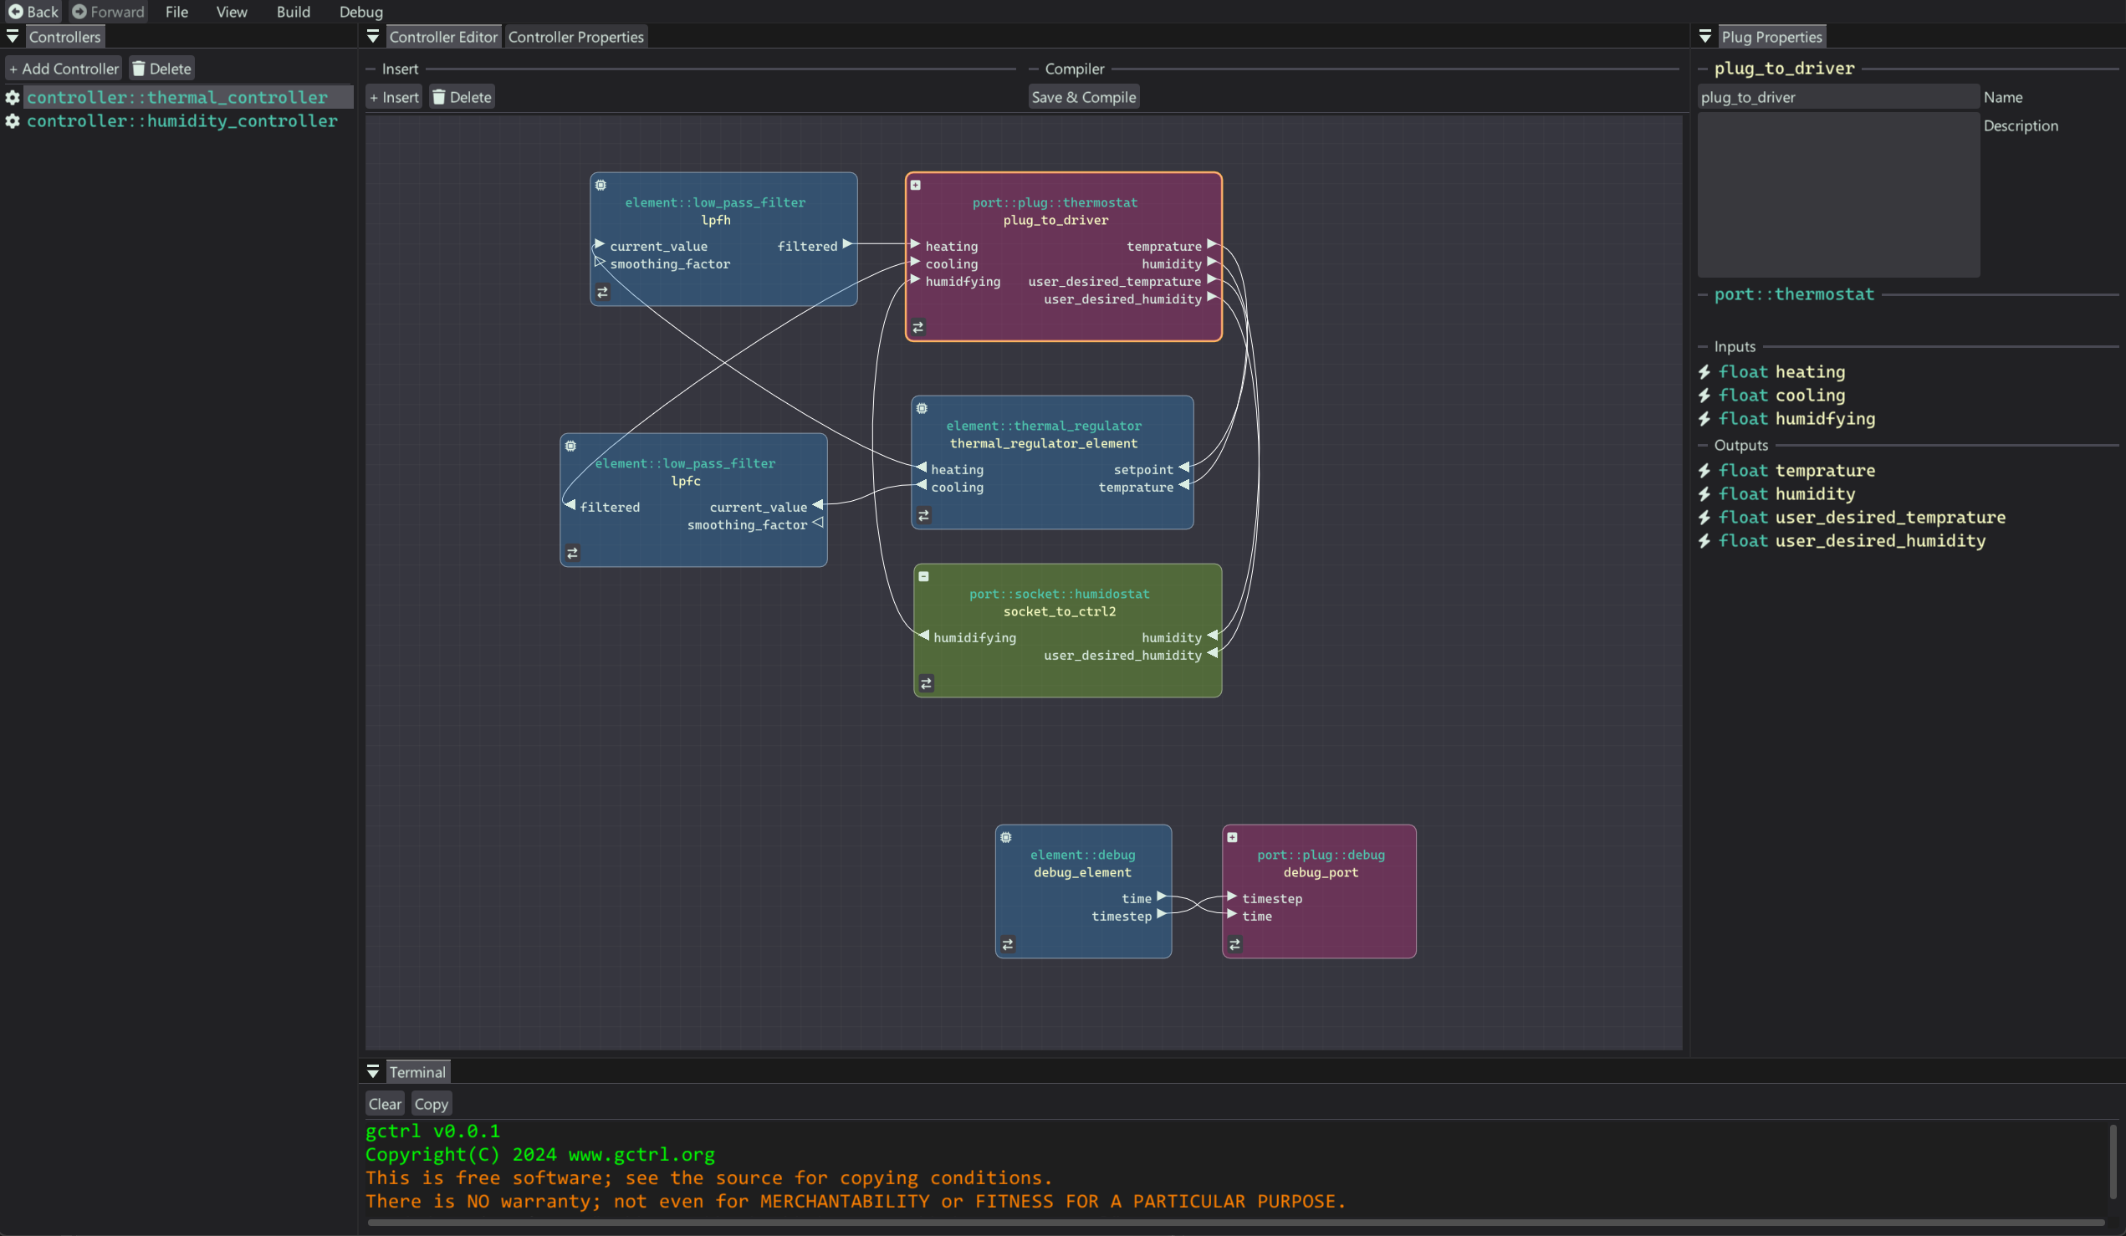Click chip icon on debug_element node
Screen dimensions: 2126x1236
coord(1006,837)
